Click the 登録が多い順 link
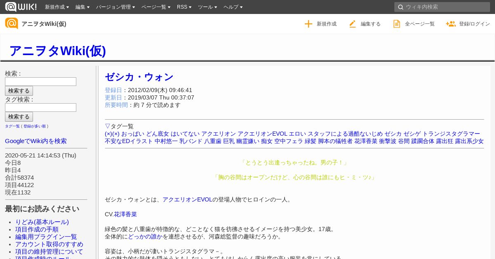This screenshot has height=259, width=495. coord(35,126)
